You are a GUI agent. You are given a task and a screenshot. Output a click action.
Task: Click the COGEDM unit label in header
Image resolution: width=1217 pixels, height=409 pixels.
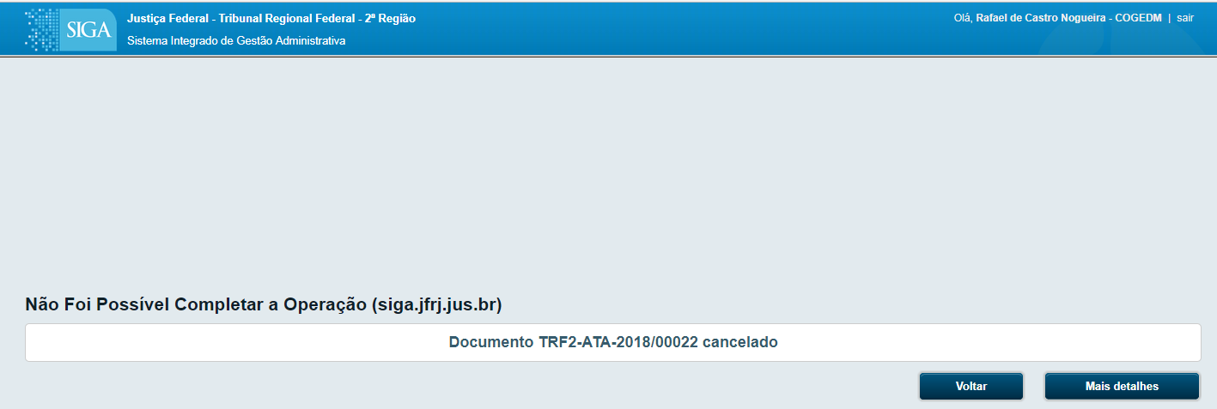(x=1138, y=18)
